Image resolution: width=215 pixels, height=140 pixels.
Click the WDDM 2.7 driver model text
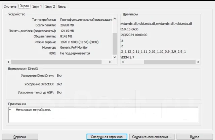point(127,57)
